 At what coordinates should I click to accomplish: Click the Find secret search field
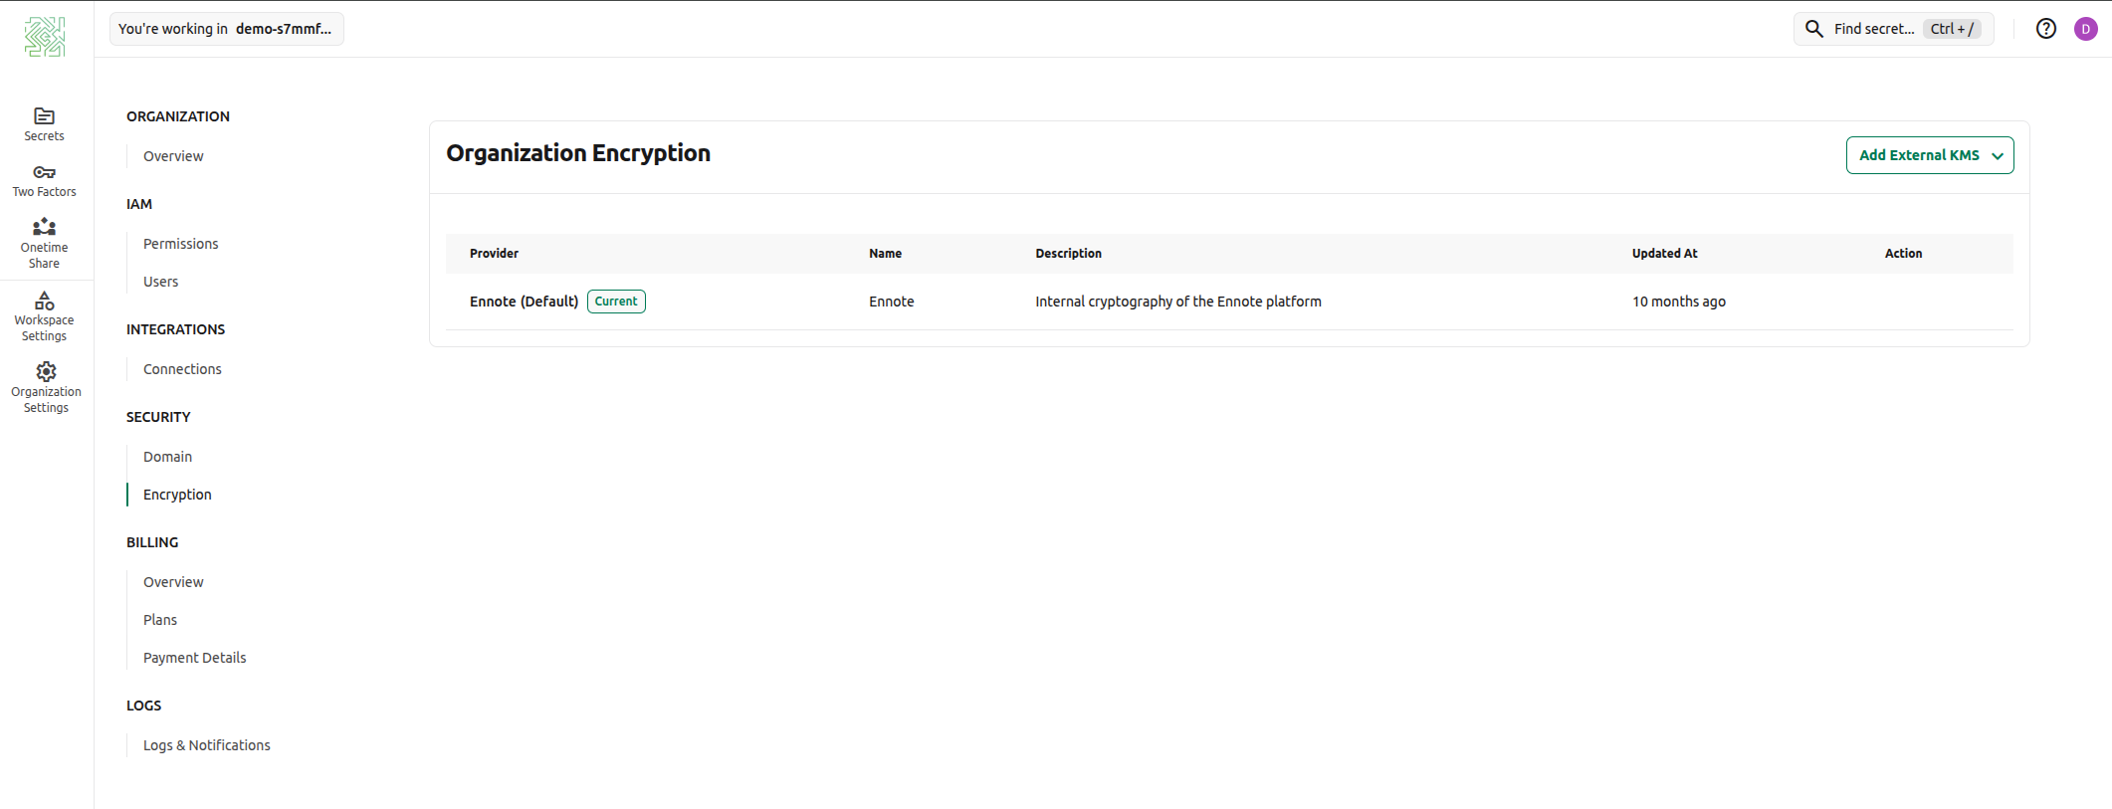pos(1893,29)
